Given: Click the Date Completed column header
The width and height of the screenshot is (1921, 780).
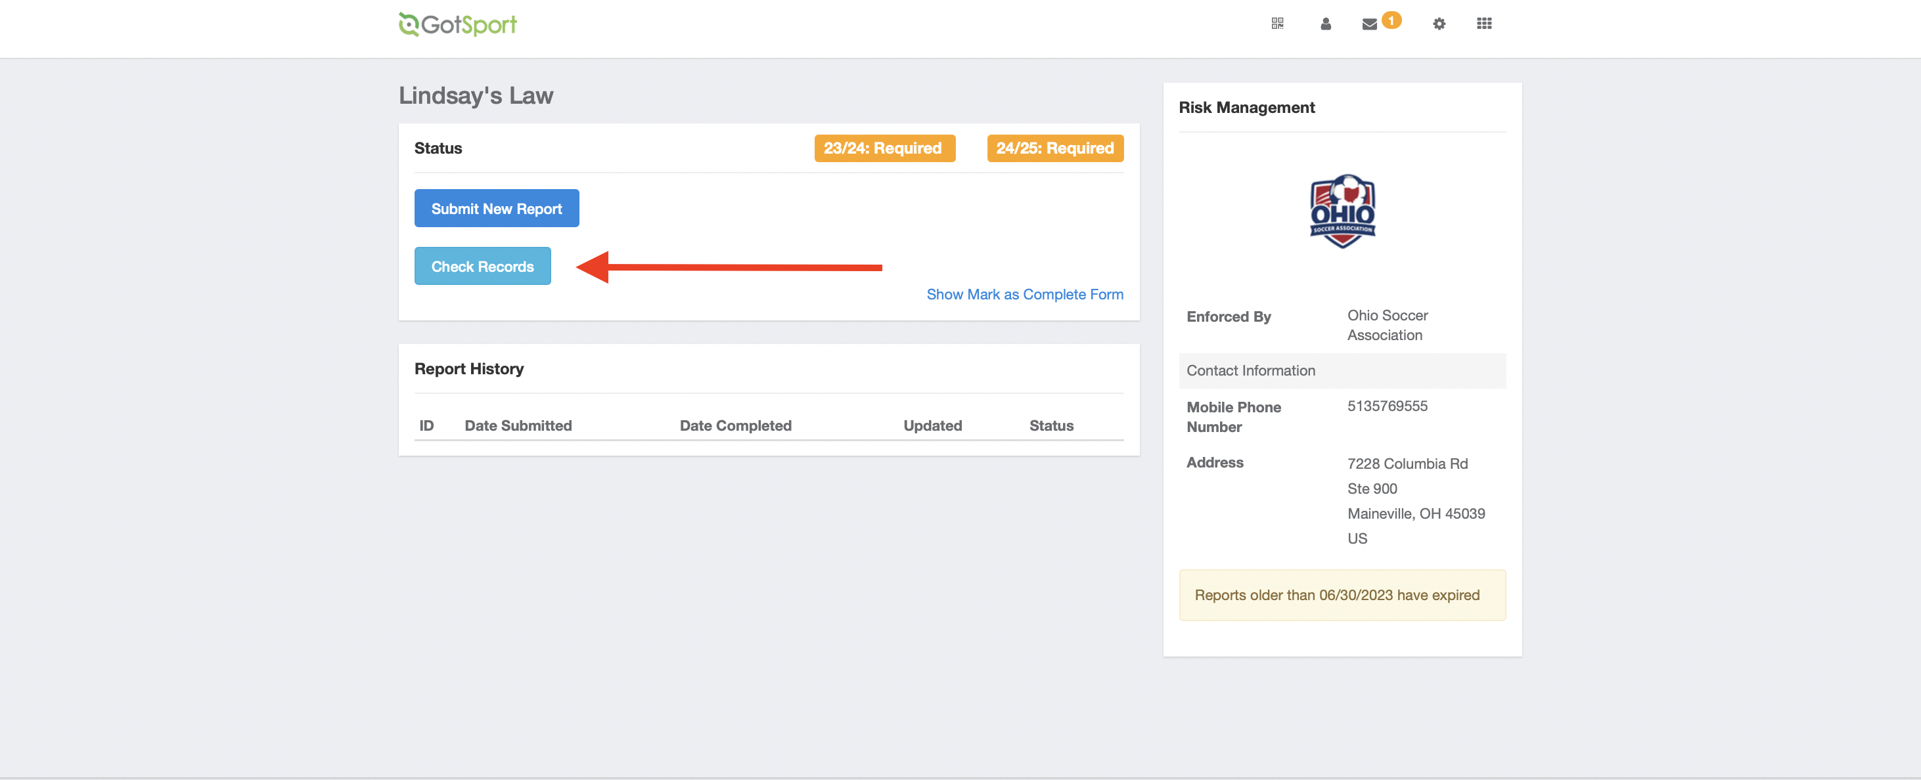Looking at the screenshot, I should 735,425.
